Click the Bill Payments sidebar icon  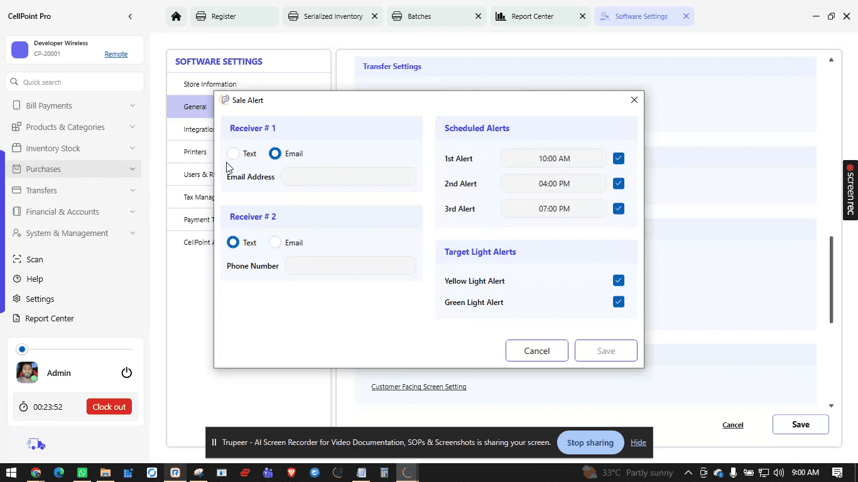click(17, 105)
